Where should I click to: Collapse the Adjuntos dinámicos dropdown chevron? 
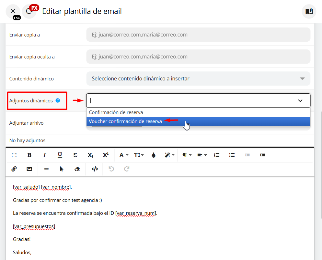tap(300, 101)
